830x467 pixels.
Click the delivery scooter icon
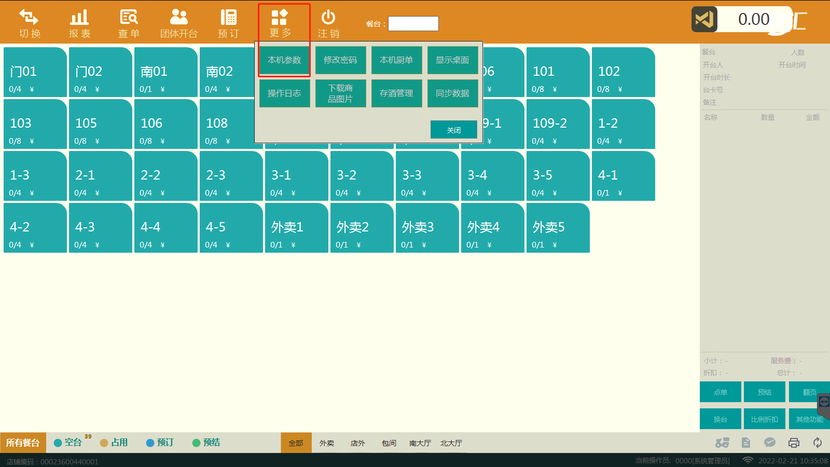(722, 443)
